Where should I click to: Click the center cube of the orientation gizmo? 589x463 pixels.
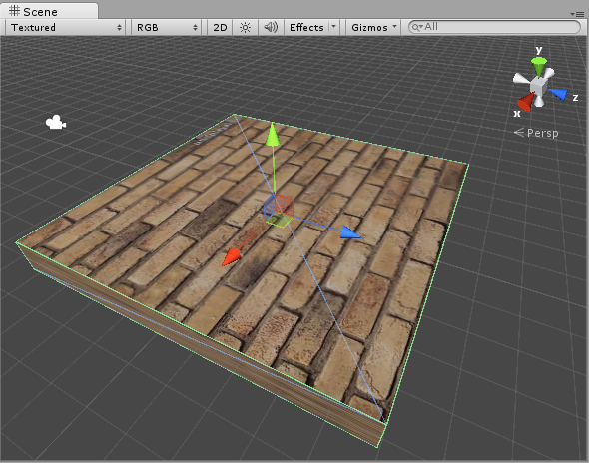point(539,86)
